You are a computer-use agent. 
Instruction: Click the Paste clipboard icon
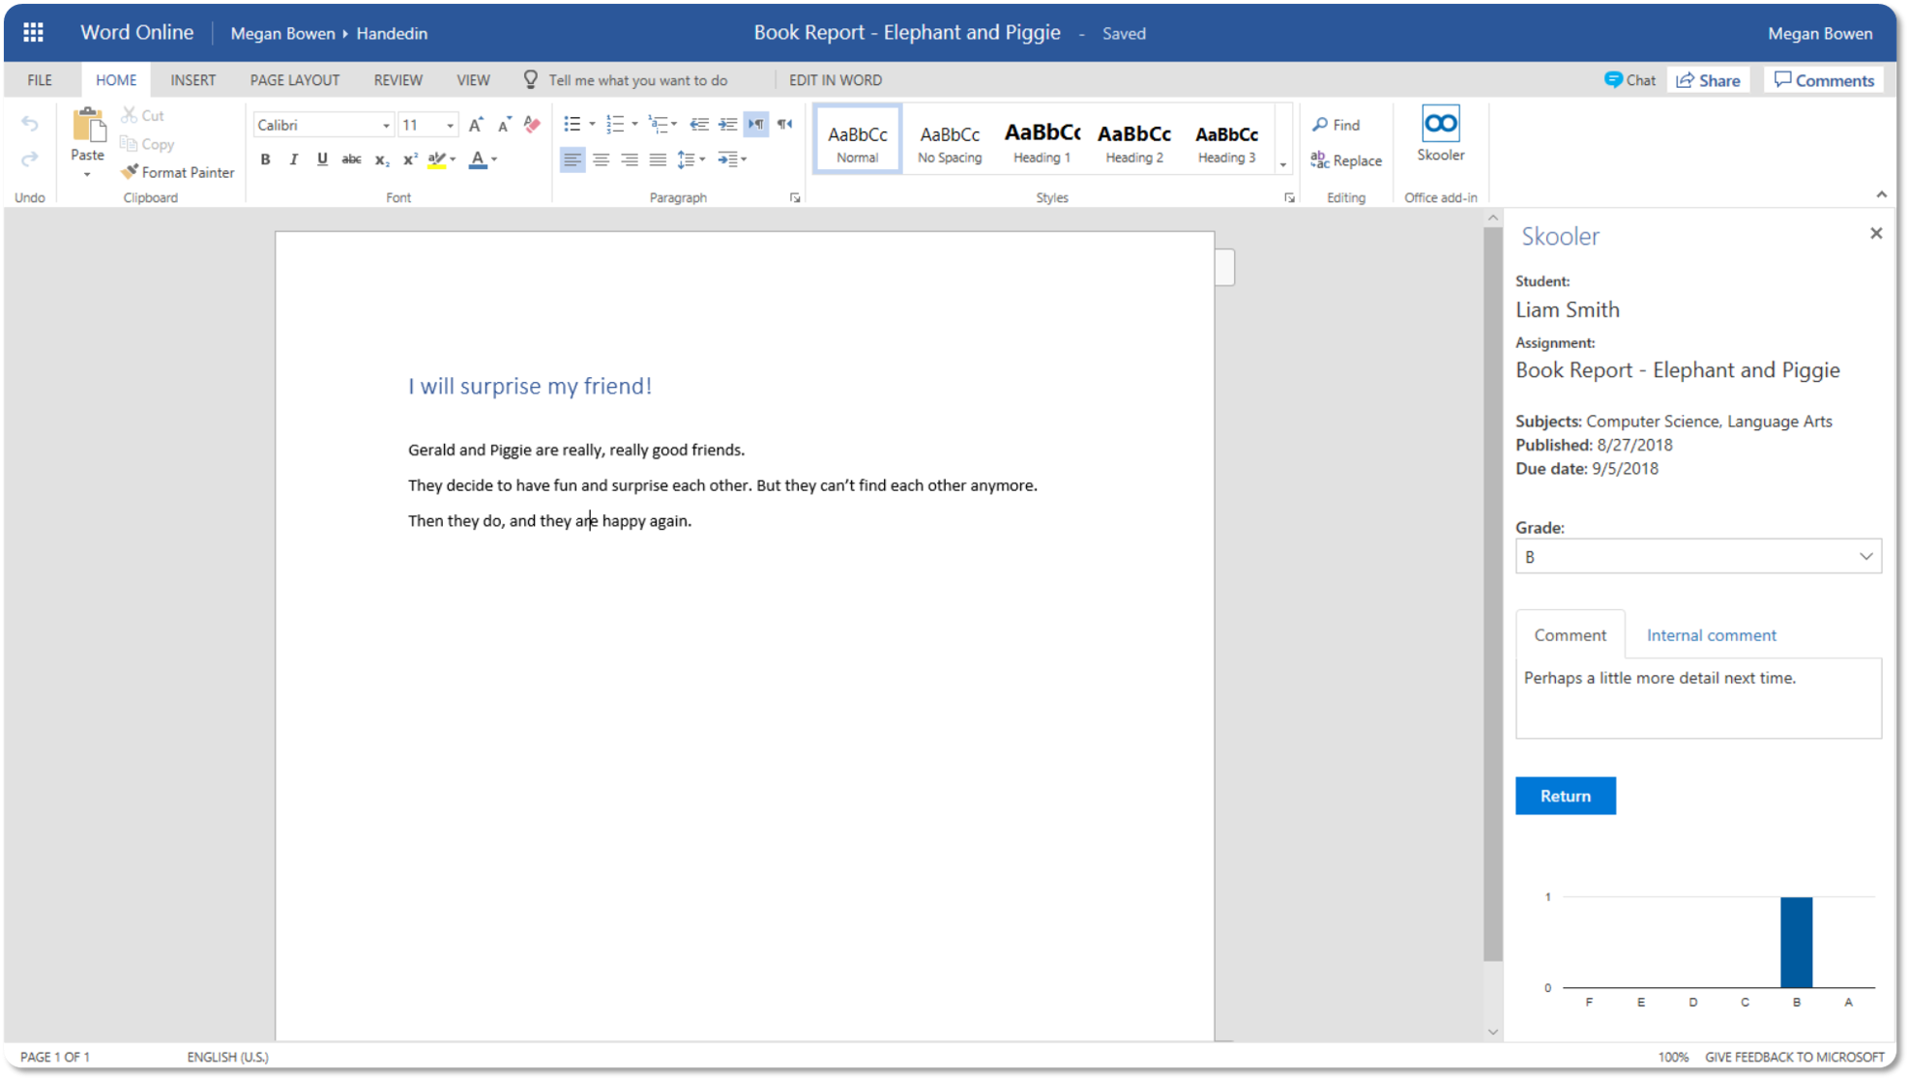tap(88, 125)
